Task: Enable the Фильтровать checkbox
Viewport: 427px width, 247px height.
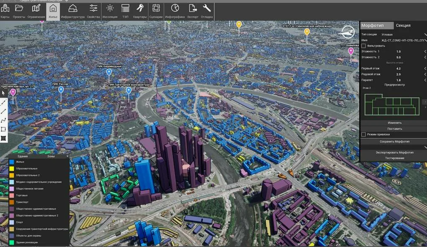Action: 363,46
